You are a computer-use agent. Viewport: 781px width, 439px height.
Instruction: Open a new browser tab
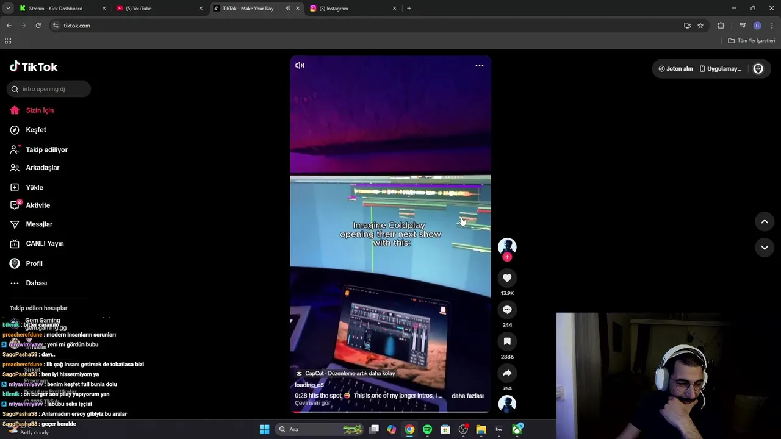tap(409, 9)
